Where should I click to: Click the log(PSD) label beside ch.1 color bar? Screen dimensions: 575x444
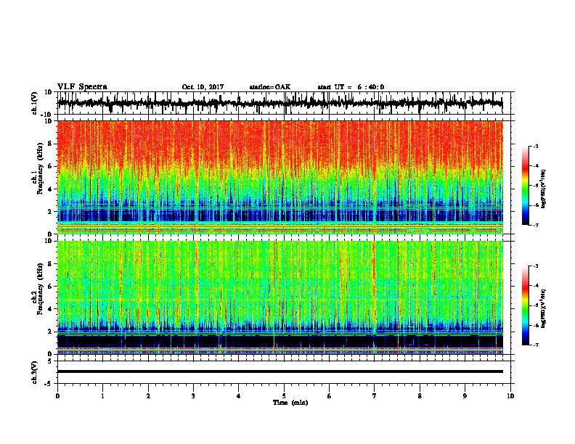544,189
